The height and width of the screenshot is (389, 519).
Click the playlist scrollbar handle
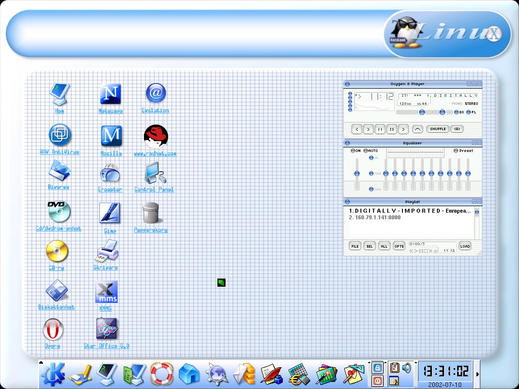[477, 212]
